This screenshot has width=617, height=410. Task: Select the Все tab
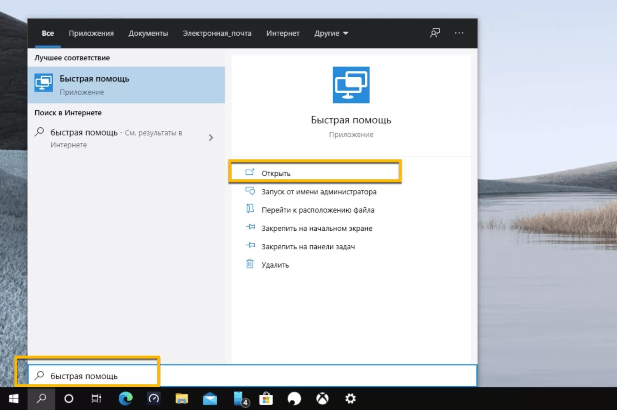point(48,33)
